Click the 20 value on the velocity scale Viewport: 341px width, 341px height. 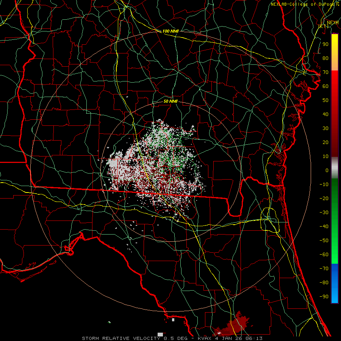(325, 142)
